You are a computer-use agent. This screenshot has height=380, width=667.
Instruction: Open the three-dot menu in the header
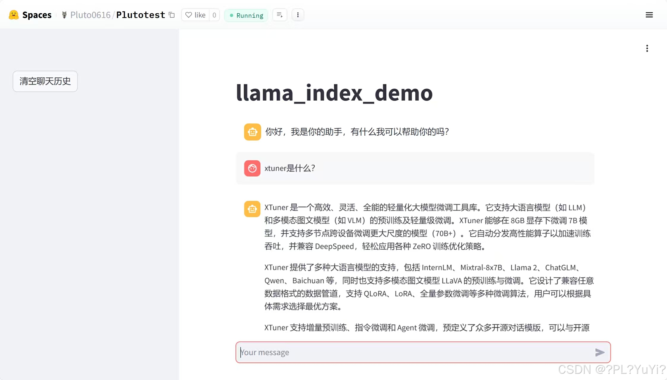[298, 15]
